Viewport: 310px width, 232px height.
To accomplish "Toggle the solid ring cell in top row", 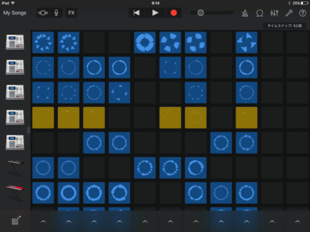I will coord(144,42).
